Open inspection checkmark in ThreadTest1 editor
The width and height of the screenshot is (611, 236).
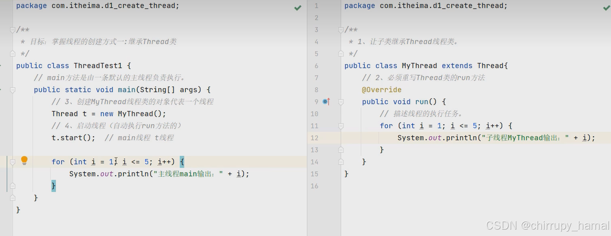click(298, 8)
